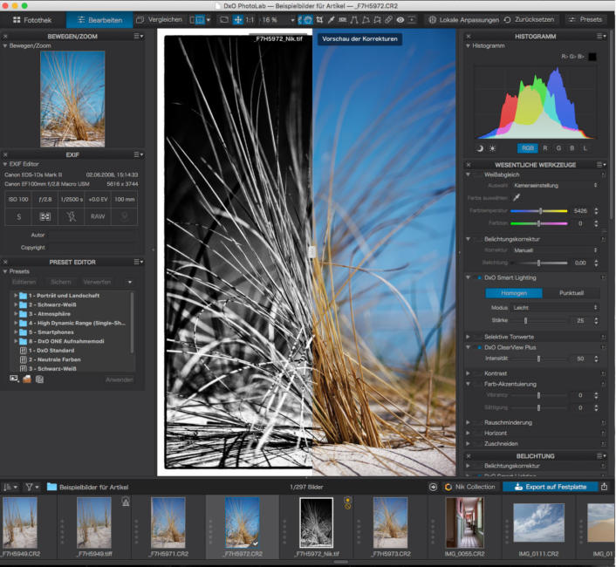The width and height of the screenshot is (616, 567).
Task: Open Histogramm panel menu icon
Action: 601,36
